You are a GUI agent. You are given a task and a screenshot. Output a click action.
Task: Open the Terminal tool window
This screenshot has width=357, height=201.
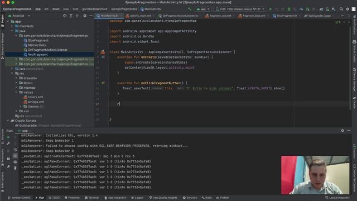(x=91, y=198)
